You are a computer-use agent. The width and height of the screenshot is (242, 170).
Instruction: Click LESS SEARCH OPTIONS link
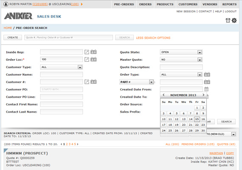tap(153, 38)
